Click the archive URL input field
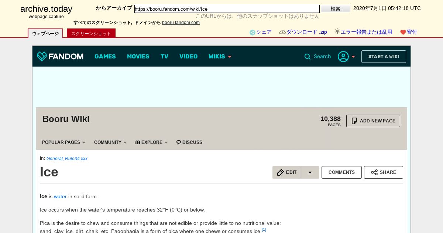443x233 pixels. [227, 9]
